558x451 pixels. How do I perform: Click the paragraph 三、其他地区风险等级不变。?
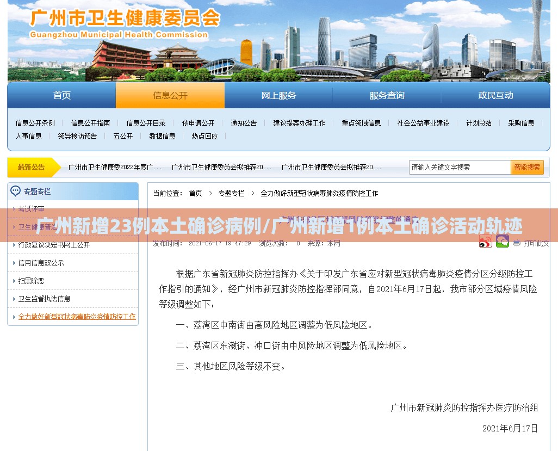(x=231, y=366)
